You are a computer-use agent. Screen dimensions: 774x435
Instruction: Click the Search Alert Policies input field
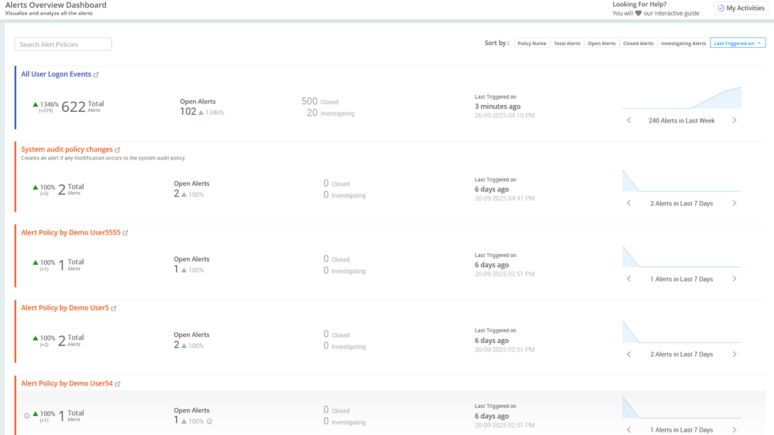[x=63, y=43]
